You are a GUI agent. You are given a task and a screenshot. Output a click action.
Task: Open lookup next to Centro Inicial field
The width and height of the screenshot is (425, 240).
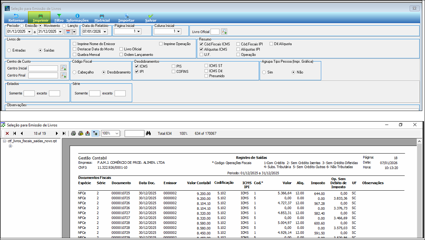pos(63,68)
